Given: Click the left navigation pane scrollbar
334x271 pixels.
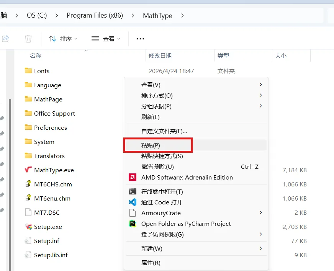Looking at the screenshot, I should click(10, 185).
